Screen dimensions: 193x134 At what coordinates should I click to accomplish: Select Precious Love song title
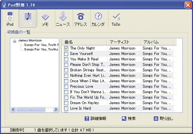tap(81, 86)
